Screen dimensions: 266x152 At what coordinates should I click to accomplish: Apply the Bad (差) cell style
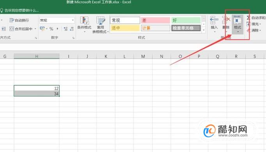[x=155, y=20]
